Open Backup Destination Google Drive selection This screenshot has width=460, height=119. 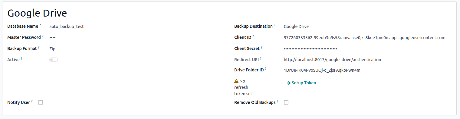pyautogui.click(x=366, y=27)
